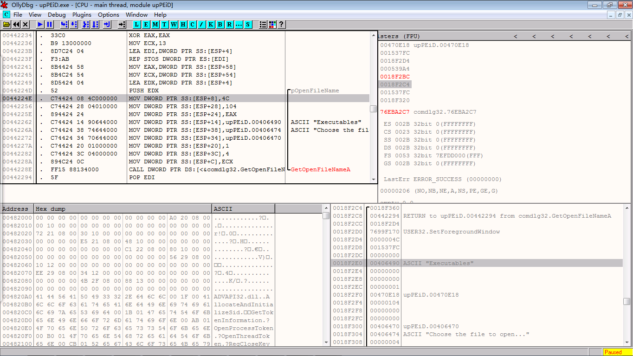Click the Trace over toolbar icon
The image size is (633, 356).
click(96, 24)
